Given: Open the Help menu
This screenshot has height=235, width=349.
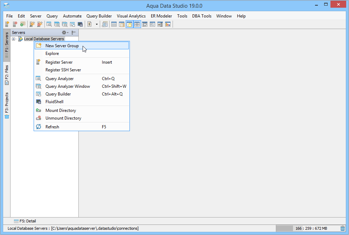Looking at the screenshot, I should [x=241, y=16].
